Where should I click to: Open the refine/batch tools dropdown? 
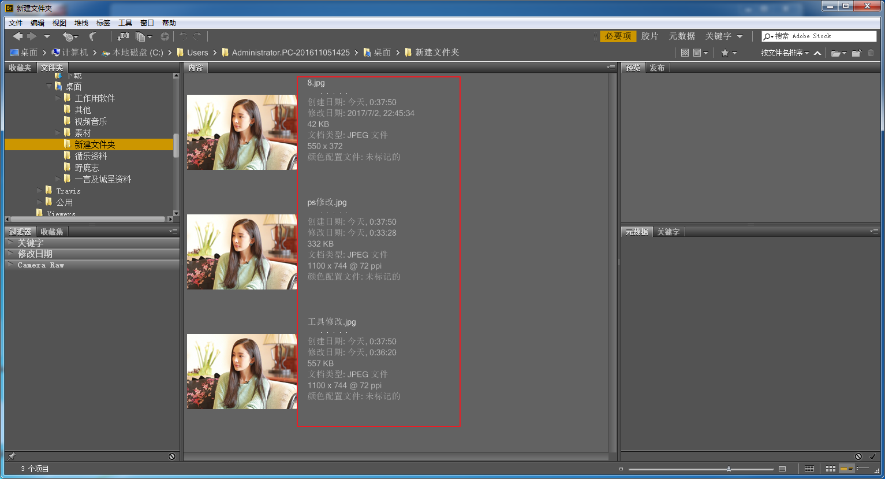pyautogui.click(x=143, y=36)
